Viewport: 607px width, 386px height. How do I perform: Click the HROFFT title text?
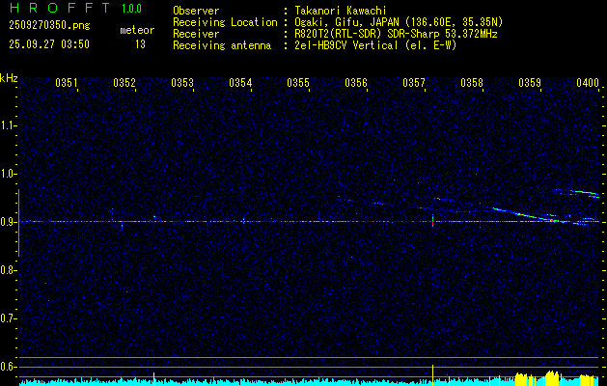pos(60,8)
